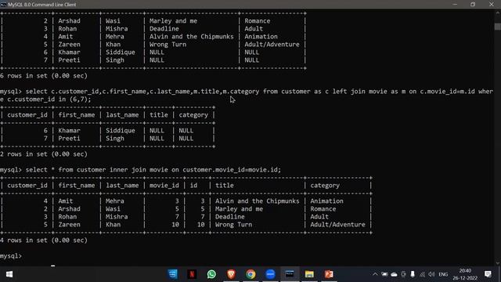This screenshot has height=282, width=501.
Task: Click '6 rows in set (0.00 sec)' text
Action: [x=44, y=76]
